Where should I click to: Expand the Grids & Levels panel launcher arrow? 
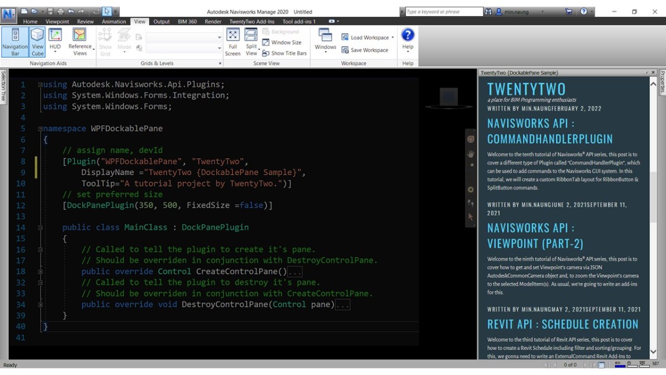pyautogui.click(x=220, y=63)
